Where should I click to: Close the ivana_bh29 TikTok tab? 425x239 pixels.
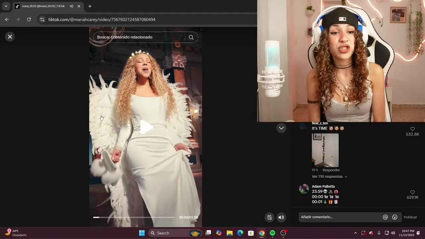[x=79, y=6]
